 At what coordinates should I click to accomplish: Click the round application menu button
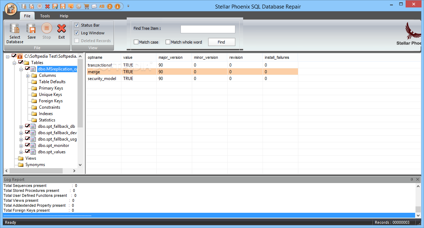pyautogui.click(x=11, y=8)
